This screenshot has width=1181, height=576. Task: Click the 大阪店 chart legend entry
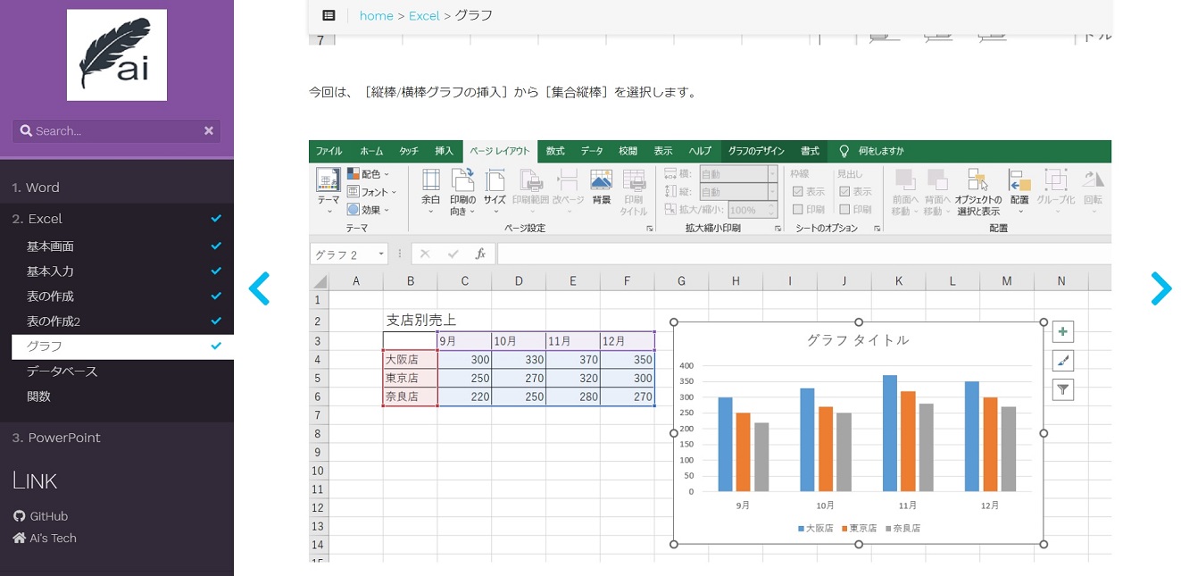(816, 529)
